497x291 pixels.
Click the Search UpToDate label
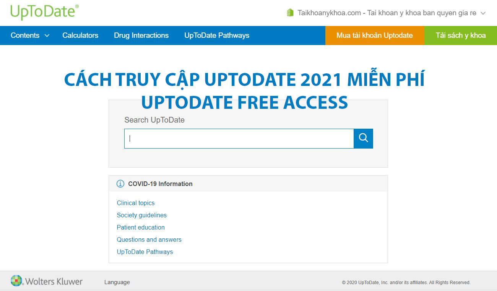pos(154,120)
